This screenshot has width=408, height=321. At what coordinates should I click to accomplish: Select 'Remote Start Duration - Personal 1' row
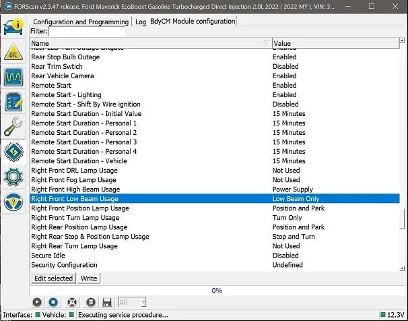(215, 123)
